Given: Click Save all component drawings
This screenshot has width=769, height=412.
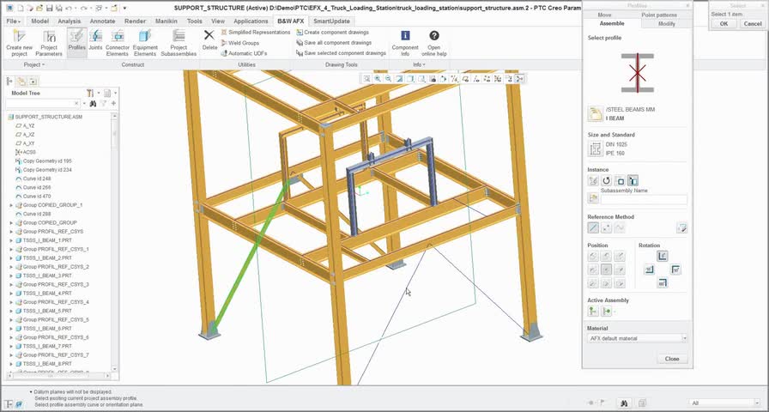Looking at the screenshot, I should point(334,43).
